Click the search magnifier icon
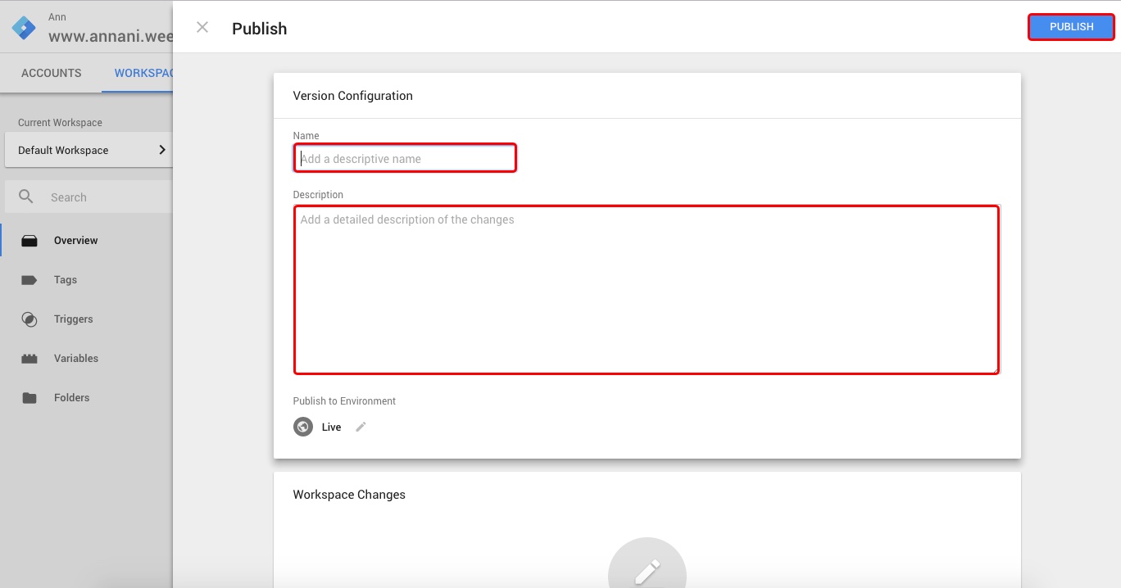This screenshot has width=1121, height=588. tap(26, 197)
